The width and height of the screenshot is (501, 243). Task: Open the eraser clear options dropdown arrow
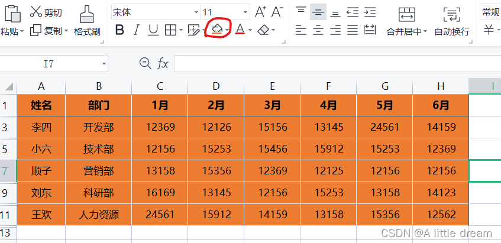(273, 30)
